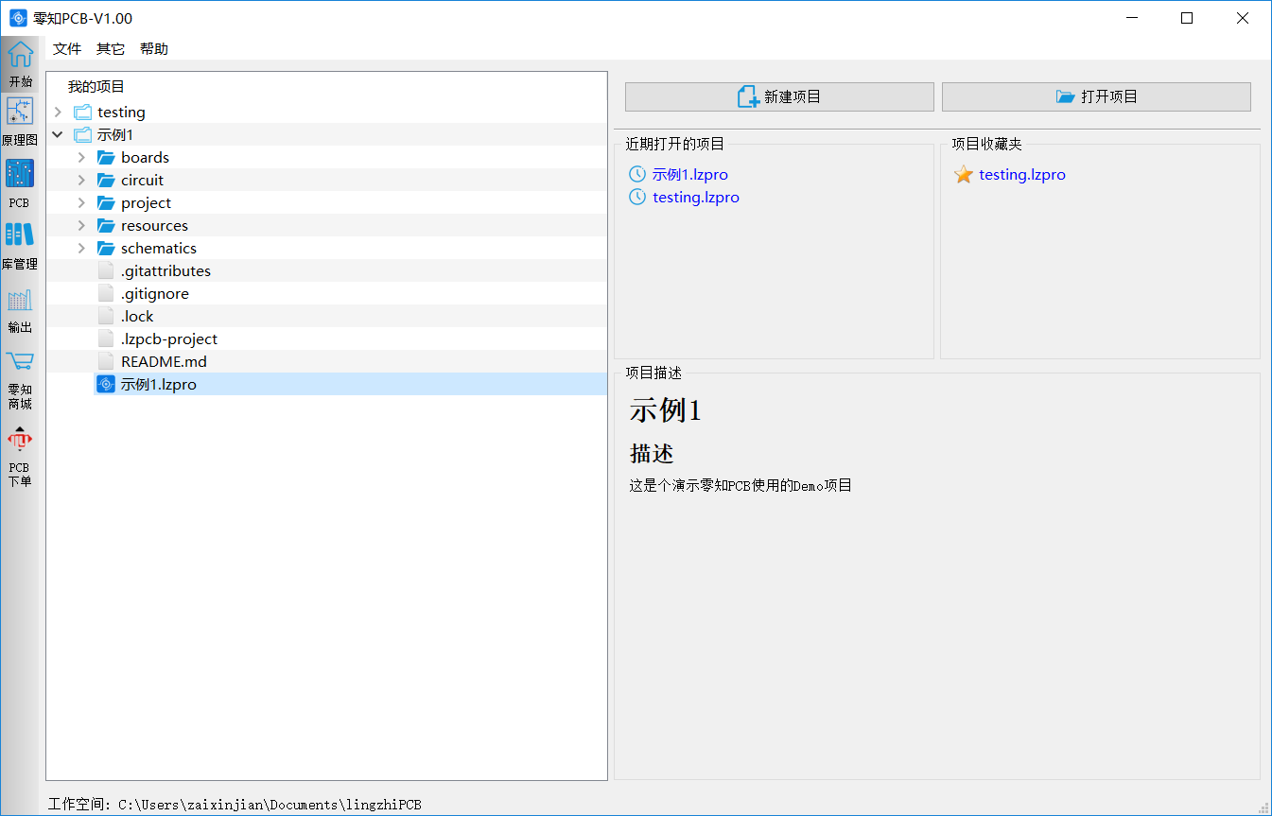Click the project folder icon

106,202
